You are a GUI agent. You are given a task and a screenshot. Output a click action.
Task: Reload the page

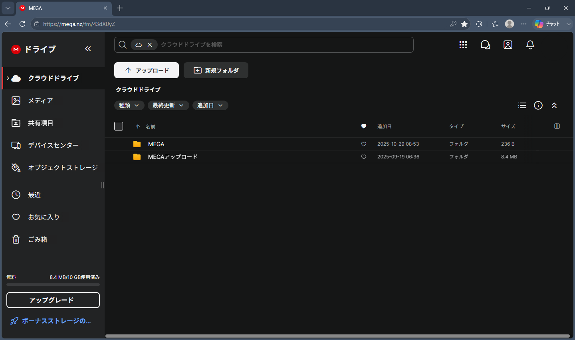22,24
